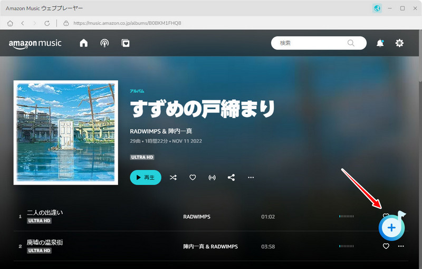The image size is (422, 269).
Task: Go to Amazon Music home icon
Action: (84, 43)
